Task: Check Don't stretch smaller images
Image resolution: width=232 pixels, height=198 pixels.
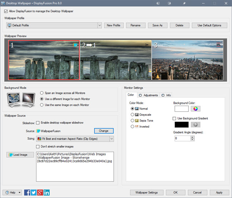Action: click(x=38, y=147)
